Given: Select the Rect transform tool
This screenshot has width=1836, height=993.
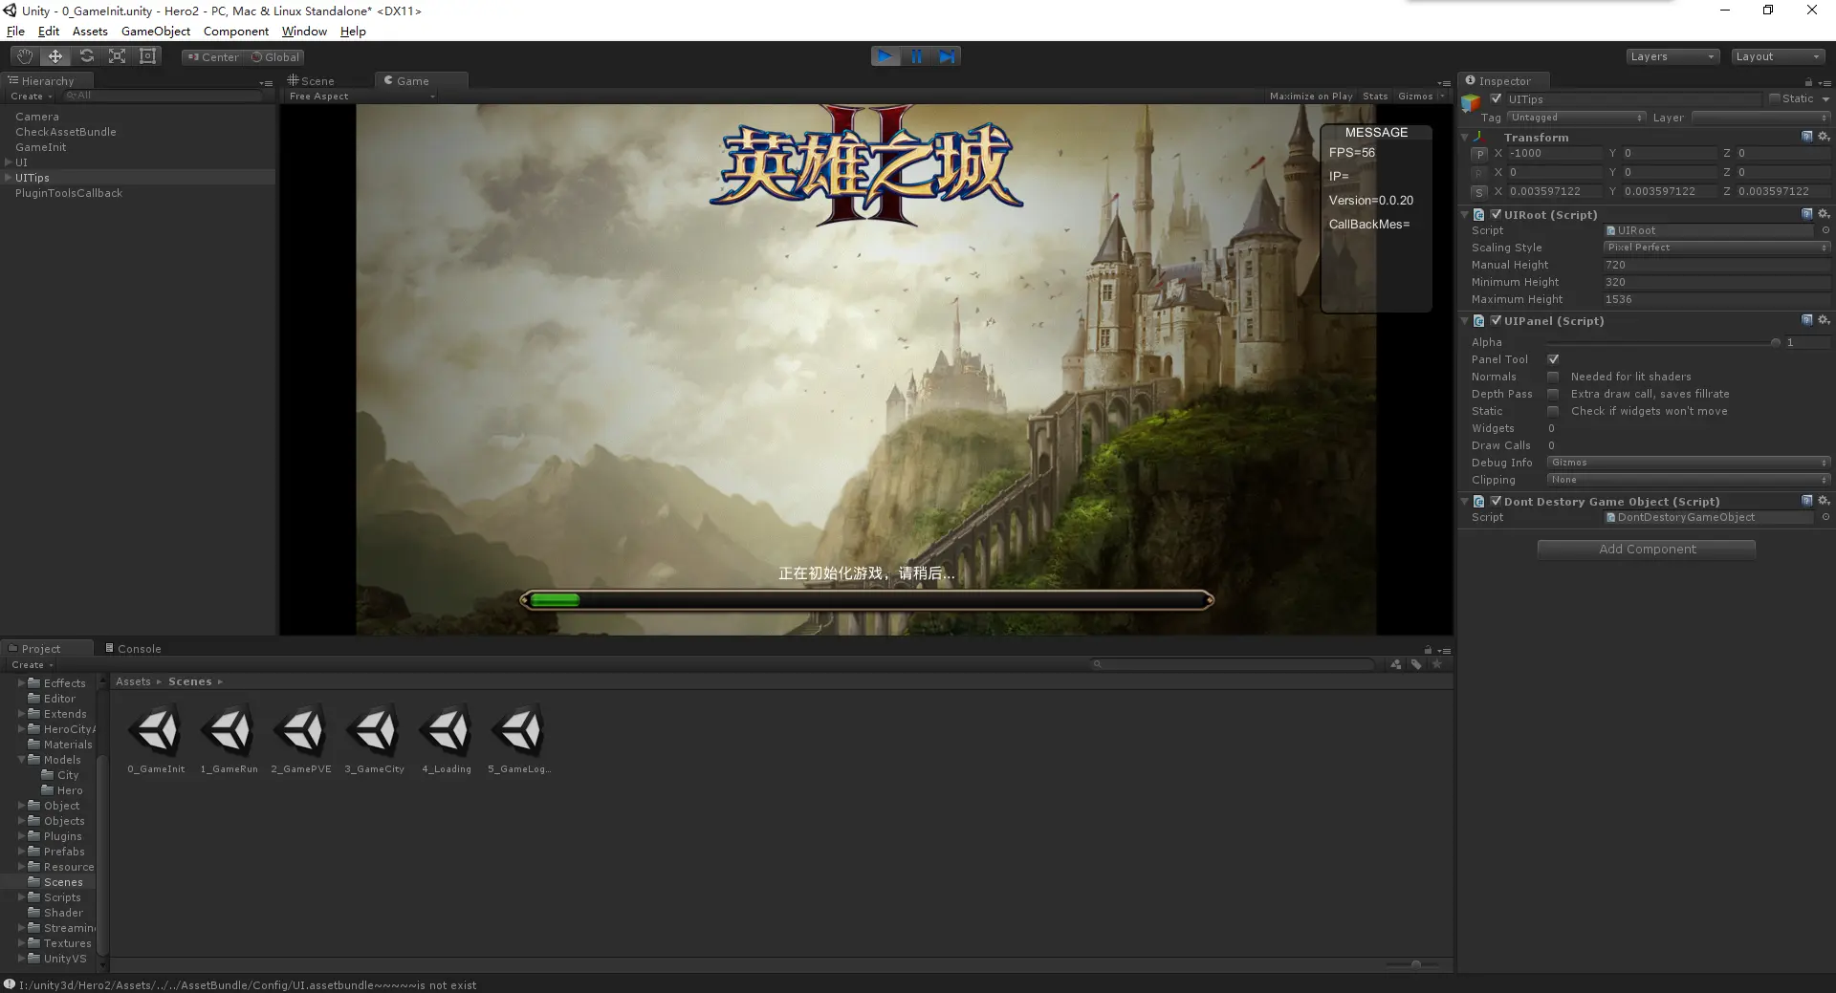Looking at the screenshot, I should pyautogui.click(x=147, y=56).
